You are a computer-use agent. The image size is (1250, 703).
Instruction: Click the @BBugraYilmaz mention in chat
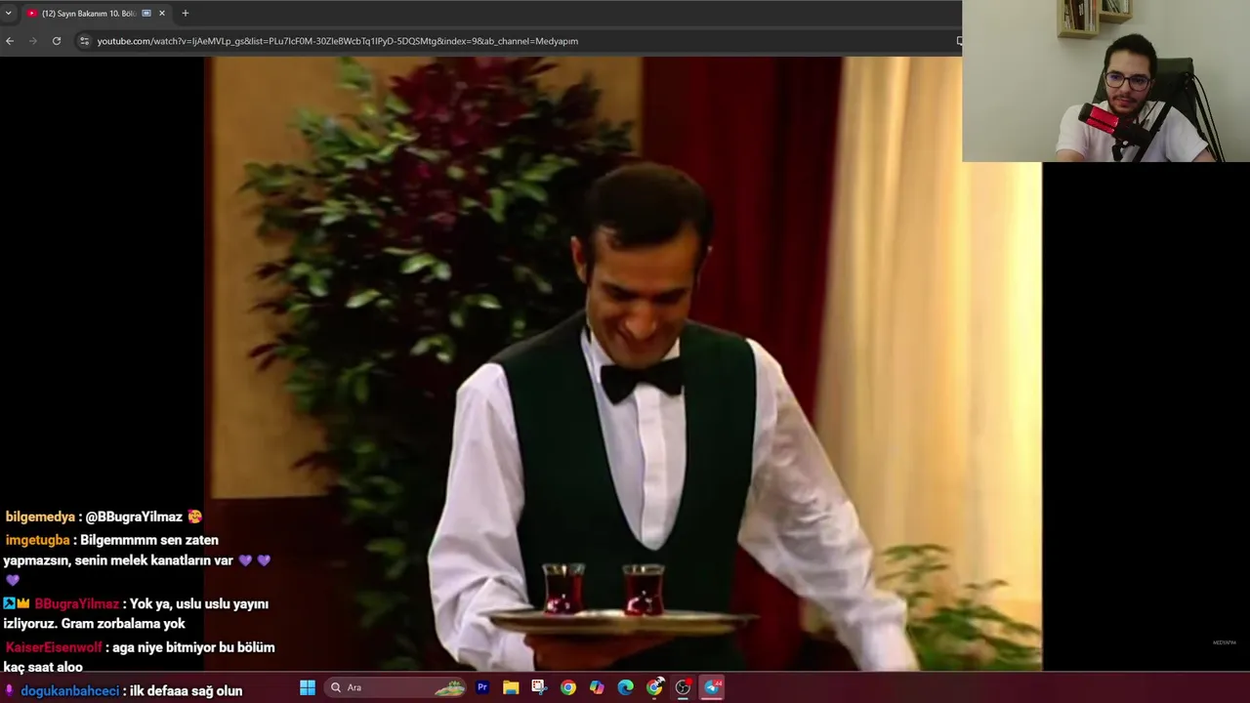point(134,517)
